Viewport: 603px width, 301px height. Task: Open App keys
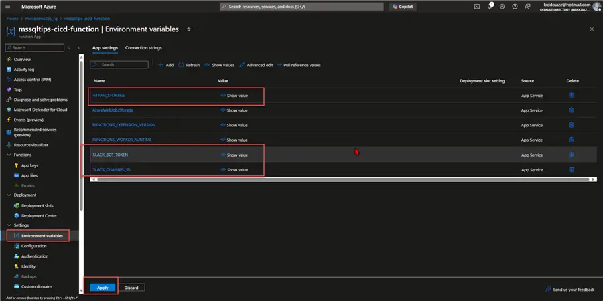pyautogui.click(x=29, y=165)
